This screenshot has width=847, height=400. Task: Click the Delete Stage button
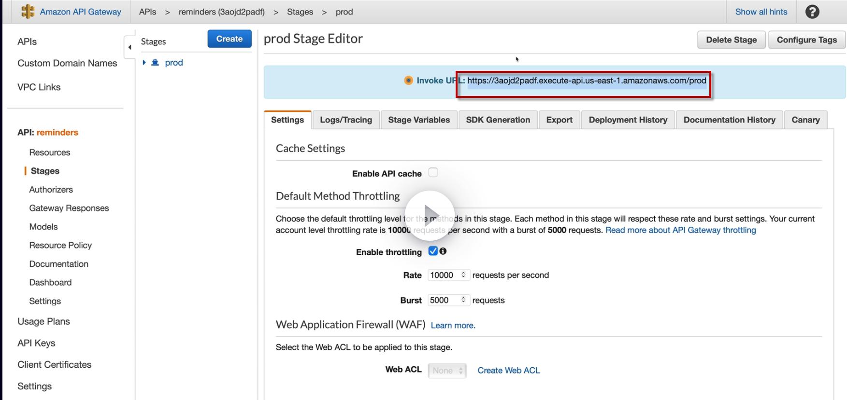[x=731, y=40]
